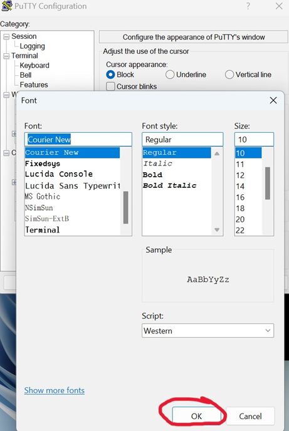Choose MS Gothic in the font list

pyautogui.click(x=72, y=197)
